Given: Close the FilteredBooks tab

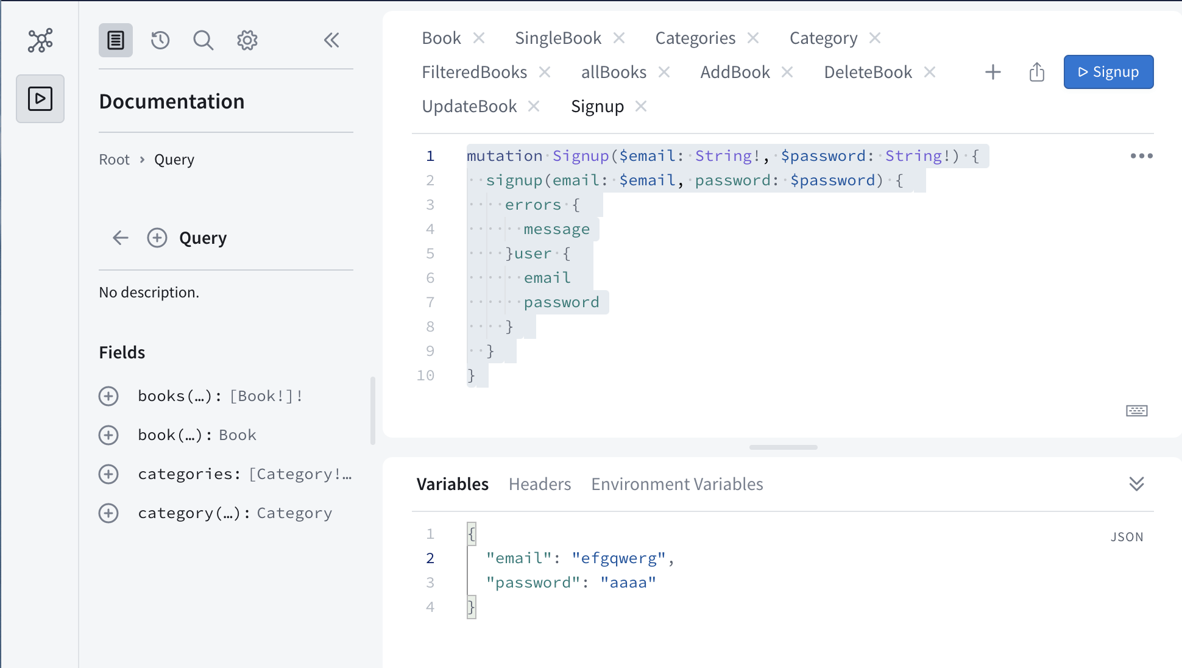Looking at the screenshot, I should (x=545, y=72).
